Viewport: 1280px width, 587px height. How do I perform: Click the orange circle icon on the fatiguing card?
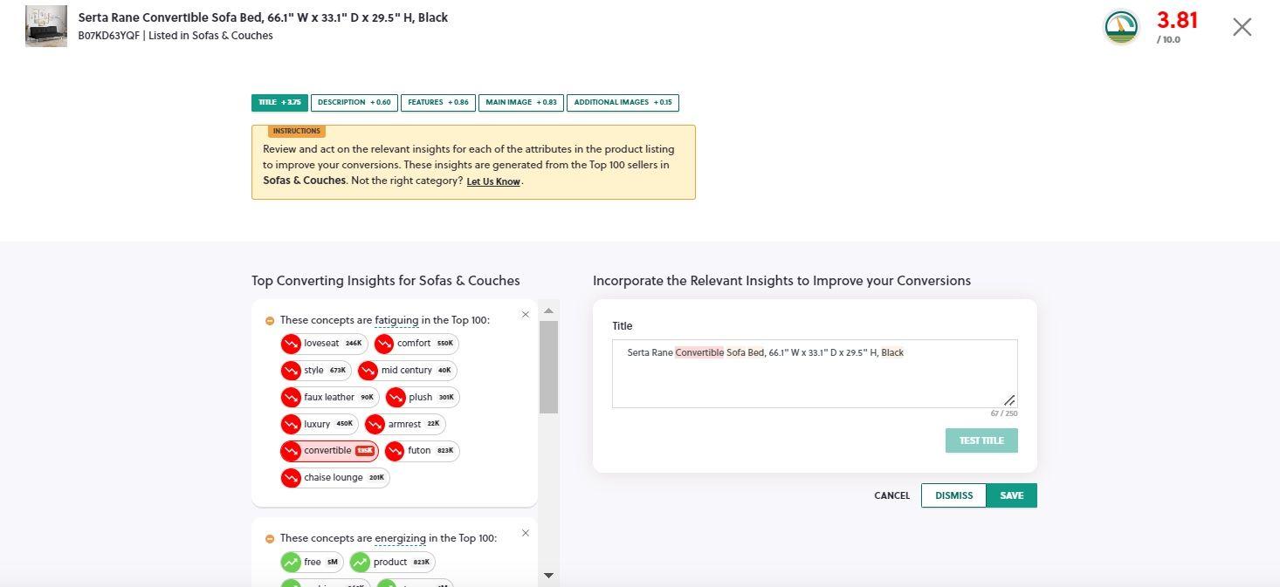[270, 321]
